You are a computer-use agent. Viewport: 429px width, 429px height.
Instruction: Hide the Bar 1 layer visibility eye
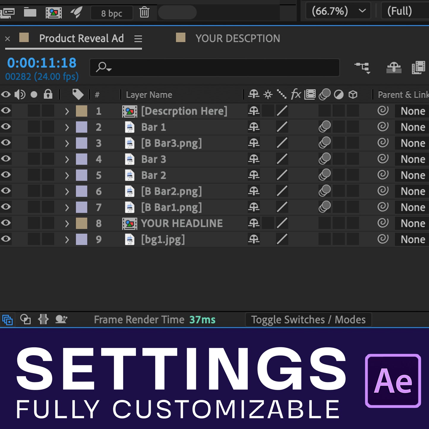pos(6,127)
